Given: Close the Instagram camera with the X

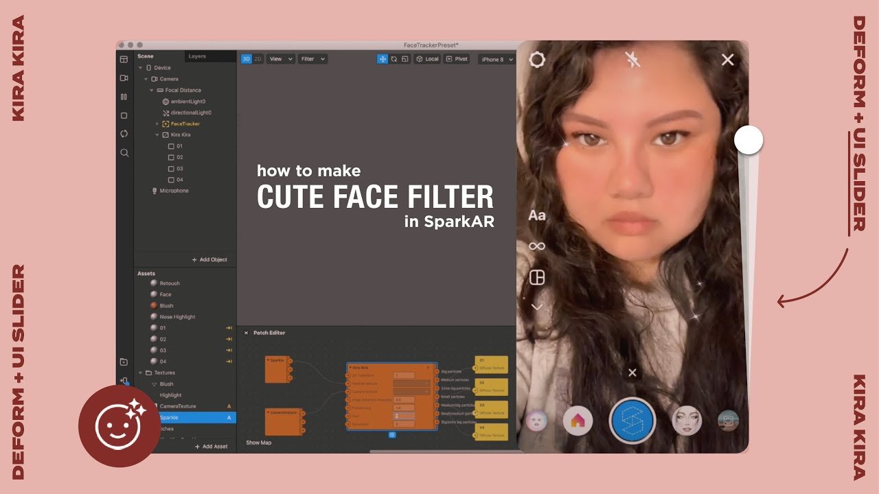Looking at the screenshot, I should tap(728, 60).
